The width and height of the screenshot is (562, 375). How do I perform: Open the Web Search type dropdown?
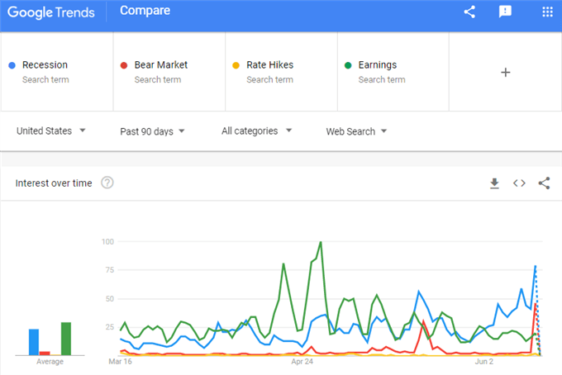(356, 131)
